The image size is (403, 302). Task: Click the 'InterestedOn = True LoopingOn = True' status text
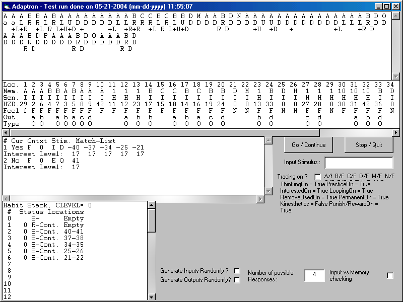coord(326,191)
